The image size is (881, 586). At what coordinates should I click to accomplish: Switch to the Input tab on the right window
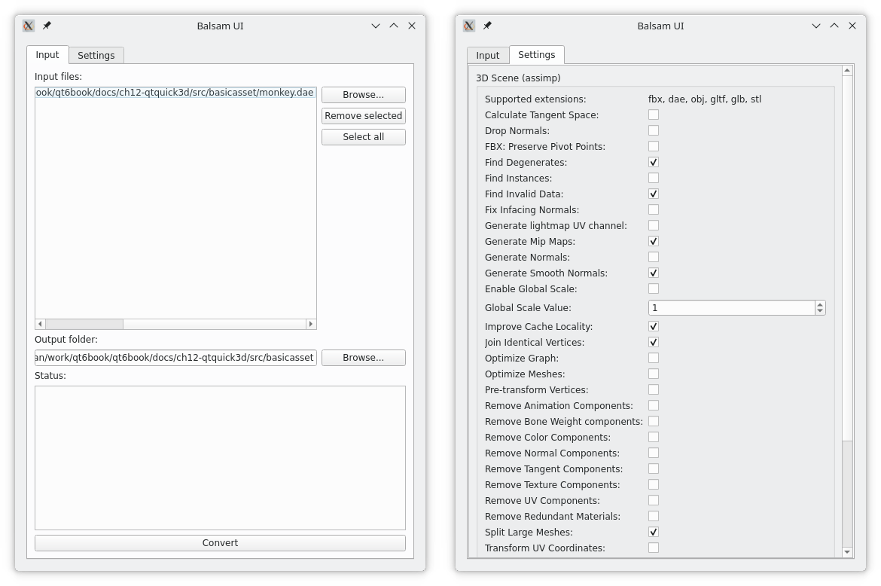click(487, 55)
